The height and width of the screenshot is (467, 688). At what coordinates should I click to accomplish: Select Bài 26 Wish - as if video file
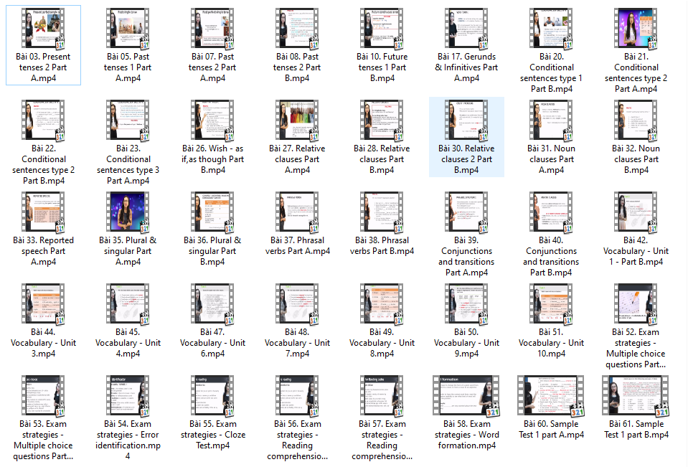pyautogui.click(x=212, y=121)
